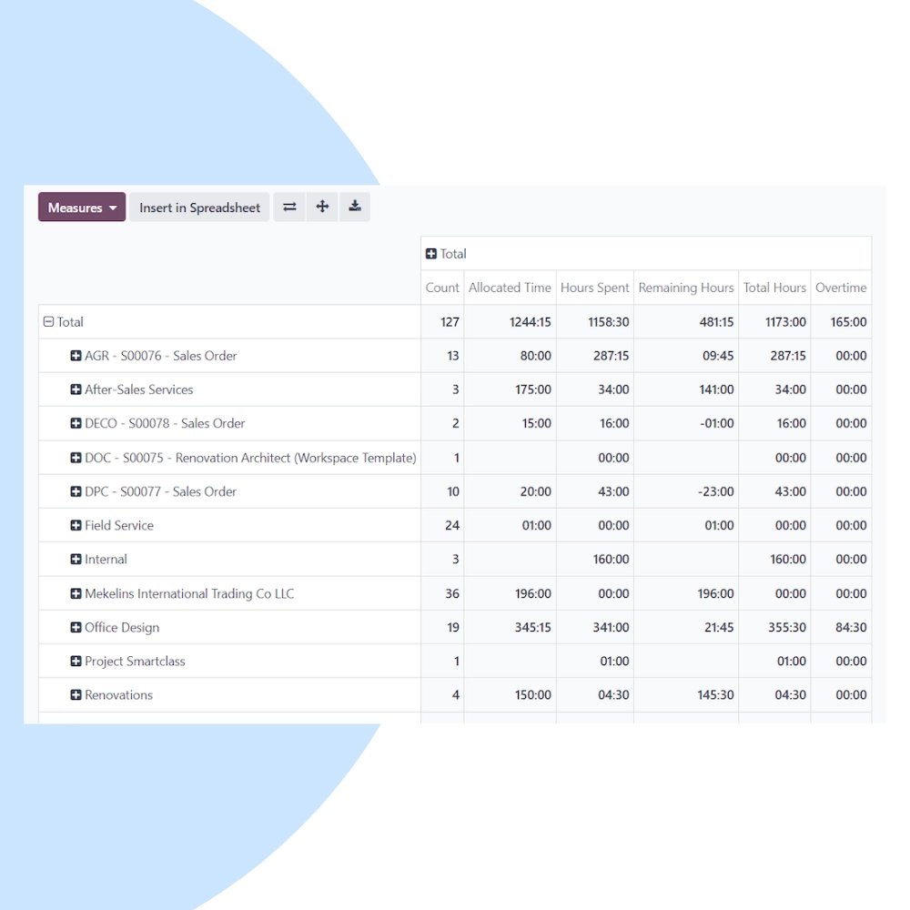Click the plus icon next to After-Sales Services
Viewport: 910px width, 910px height.
pyautogui.click(x=76, y=389)
